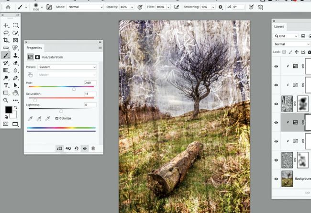The image size is (311, 213).
Task: Pick the Zoom tool
Action: point(6,100)
